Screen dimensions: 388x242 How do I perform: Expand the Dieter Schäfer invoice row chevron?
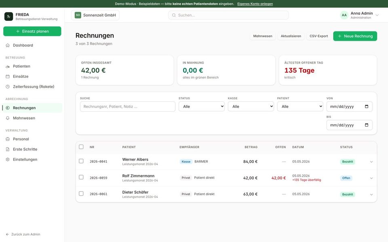point(371,194)
